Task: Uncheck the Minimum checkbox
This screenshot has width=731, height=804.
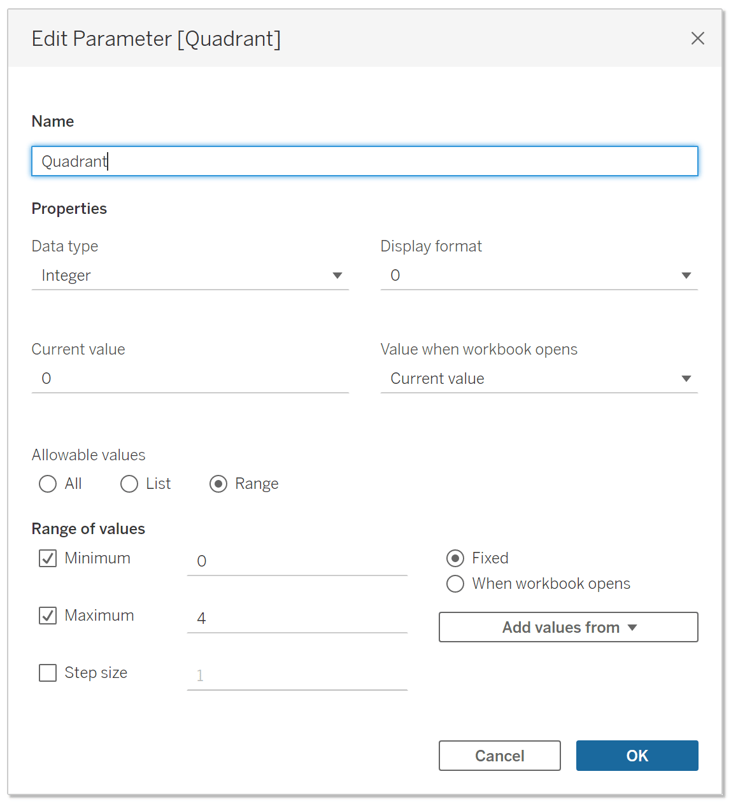Action: coord(48,558)
